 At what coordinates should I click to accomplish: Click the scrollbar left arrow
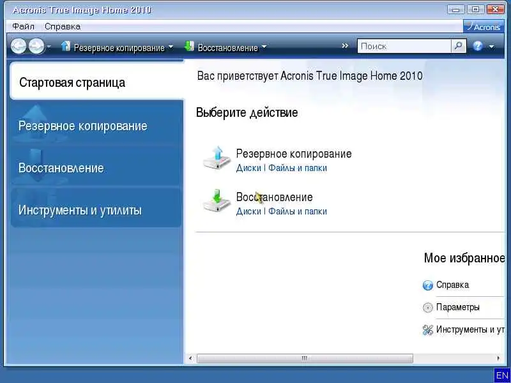click(190, 359)
